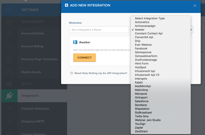Click the plus icon beside Add New Integration
This screenshot has width=205, height=135.
tap(67, 5)
